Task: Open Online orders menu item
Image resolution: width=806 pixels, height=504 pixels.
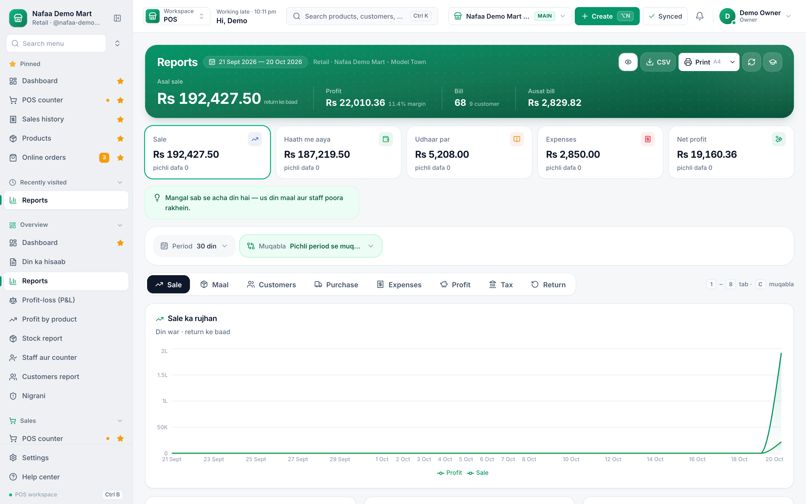Action: click(x=66, y=158)
